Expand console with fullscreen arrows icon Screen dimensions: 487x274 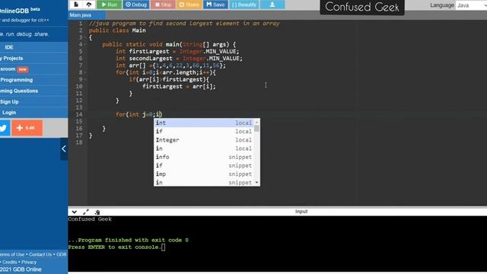(x=86, y=212)
